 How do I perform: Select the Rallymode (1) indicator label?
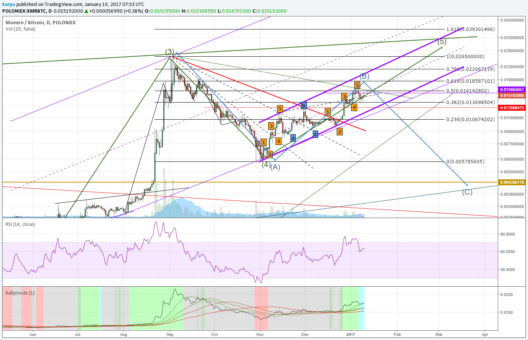(x=20, y=293)
